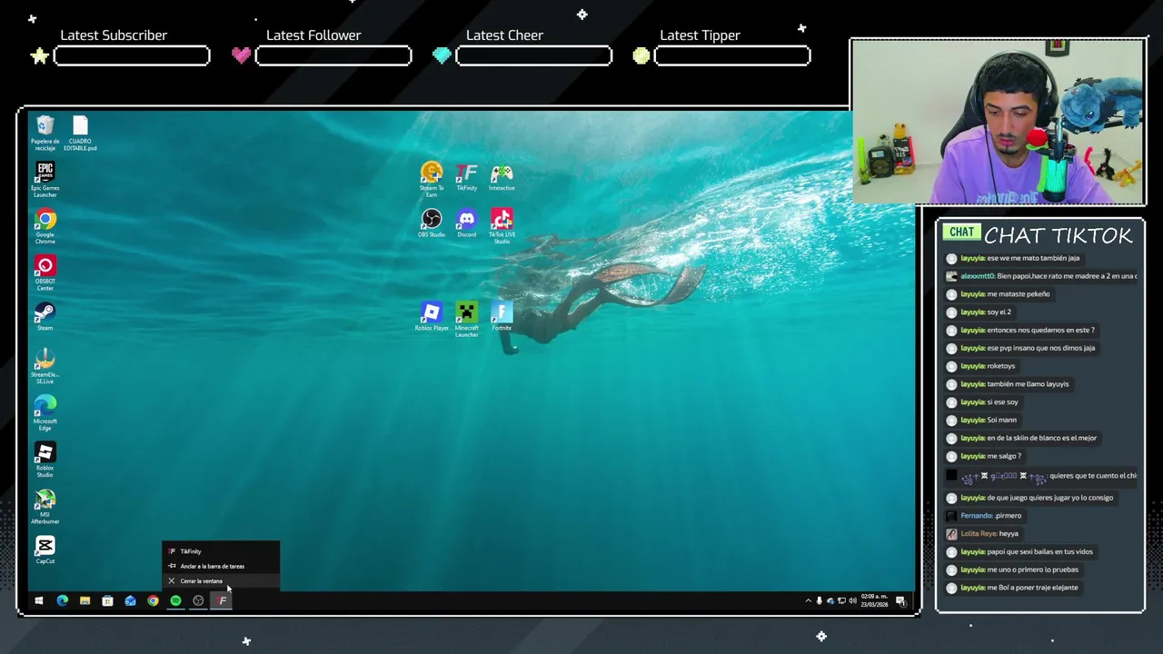Switch to Spotify in the taskbar
The height and width of the screenshot is (654, 1163).
[175, 600]
